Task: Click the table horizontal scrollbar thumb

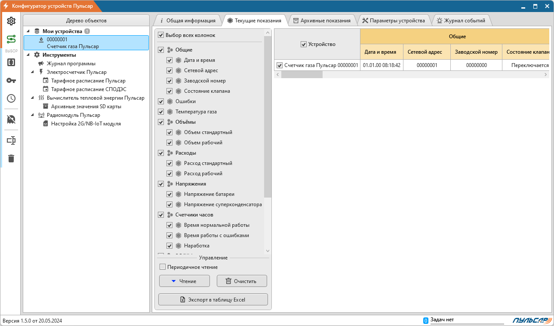Action: click(302, 74)
